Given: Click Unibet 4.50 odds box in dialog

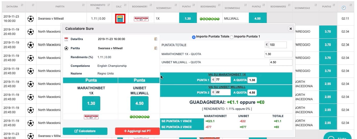Looking at the screenshot, I should tap(139, 103).
